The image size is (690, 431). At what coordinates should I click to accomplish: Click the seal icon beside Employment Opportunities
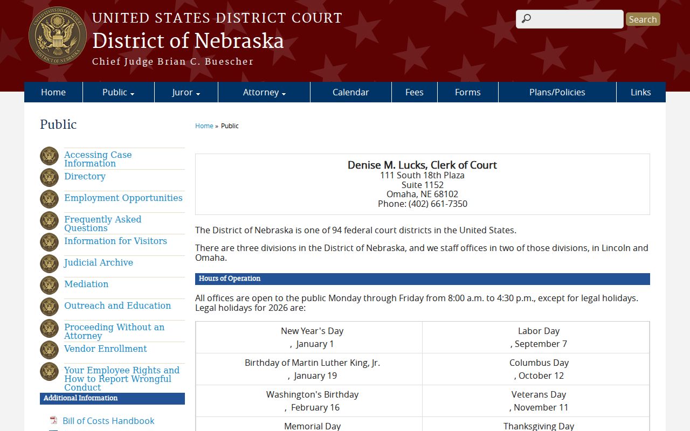tap(49, 199)
